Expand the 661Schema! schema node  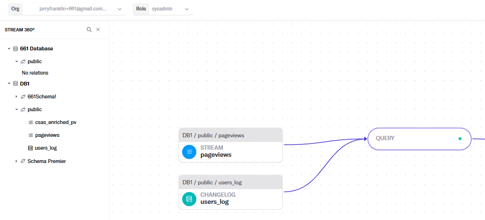click(16, 96)
